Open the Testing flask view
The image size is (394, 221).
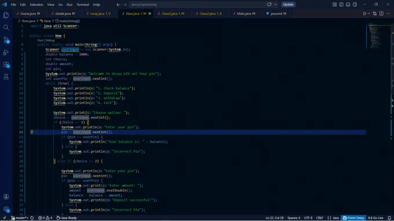point(6,77)
